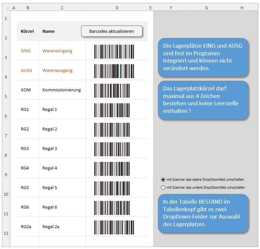Click the Barcodes aktualisieren button
Screen dimensions: 260x249
coord(112,31)
